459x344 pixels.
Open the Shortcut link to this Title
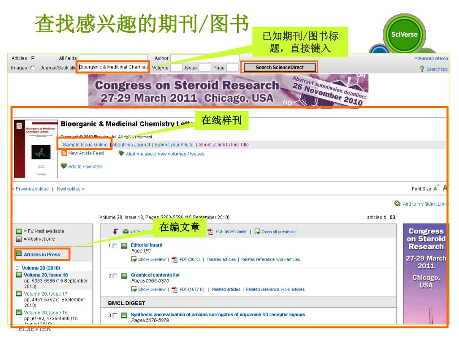pyautogui.click(x=224, y=145)
